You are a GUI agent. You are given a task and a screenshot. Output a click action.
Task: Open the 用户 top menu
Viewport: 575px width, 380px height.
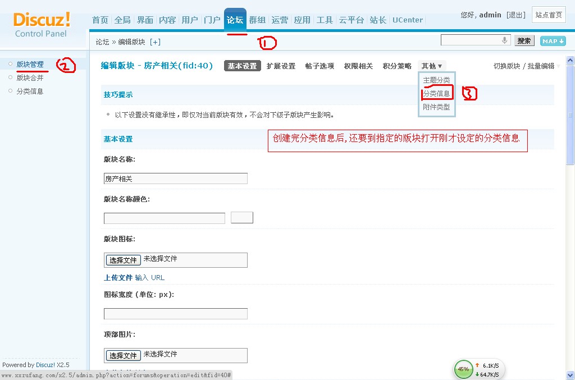[x=190, y=20]
